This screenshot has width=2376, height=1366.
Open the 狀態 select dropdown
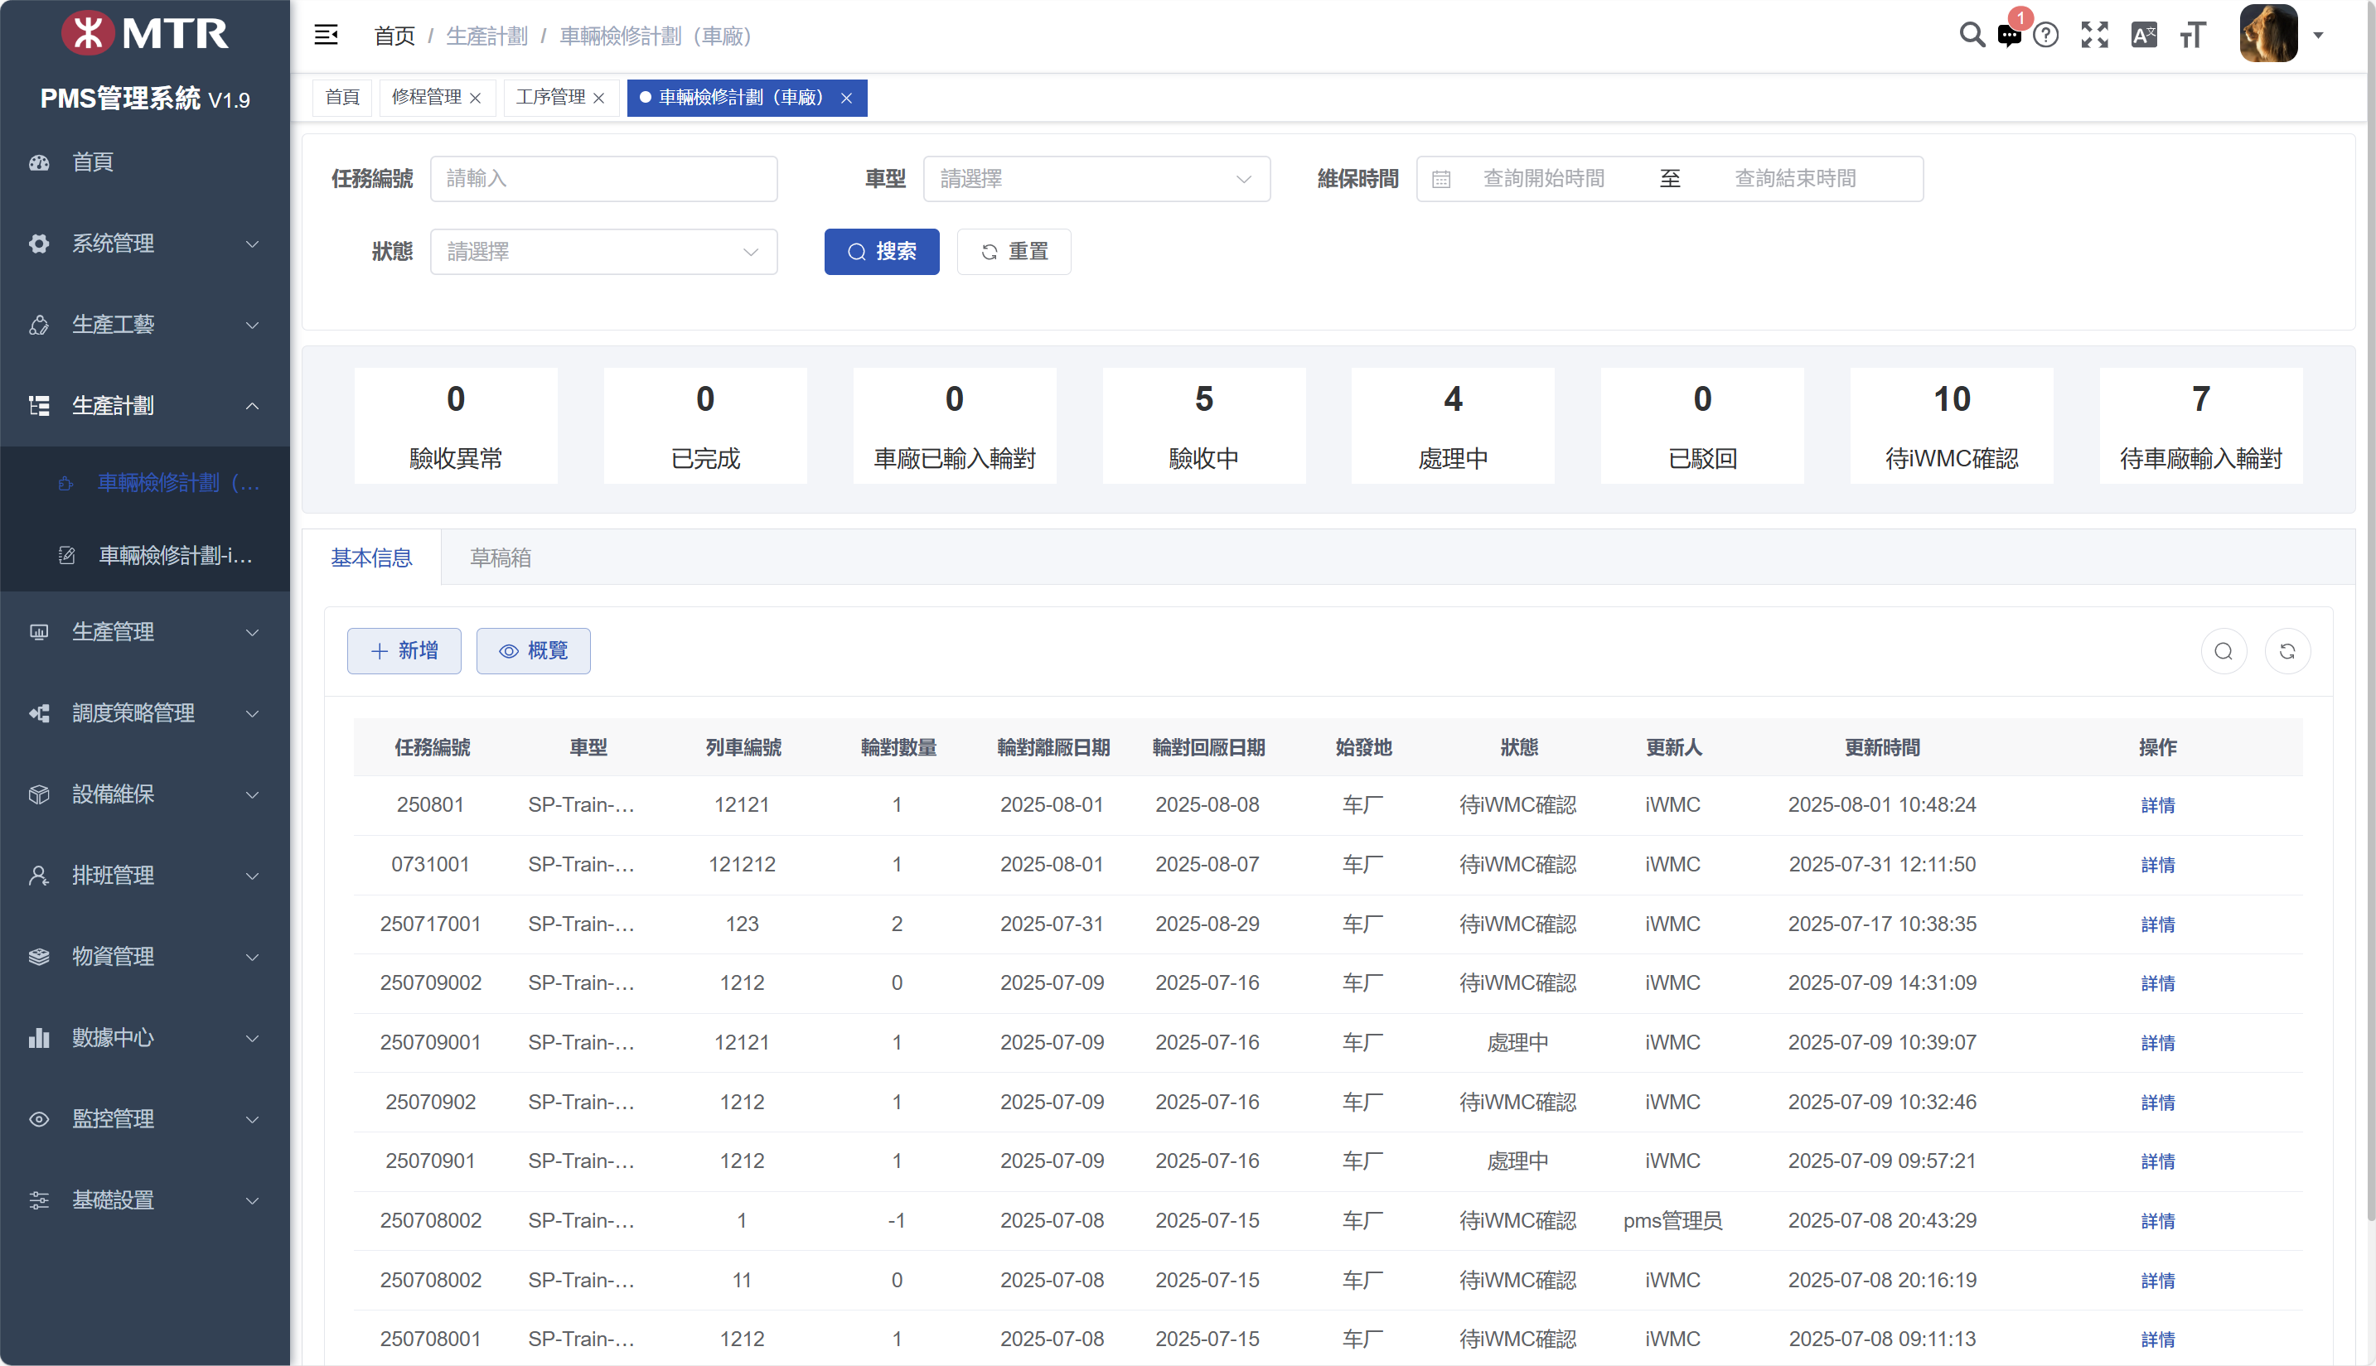pyautogui.click(x=603, y=252)
